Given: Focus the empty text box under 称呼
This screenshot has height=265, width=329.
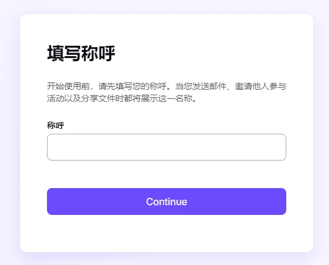Looking at the screenshot, I should [x=167, y=147].
